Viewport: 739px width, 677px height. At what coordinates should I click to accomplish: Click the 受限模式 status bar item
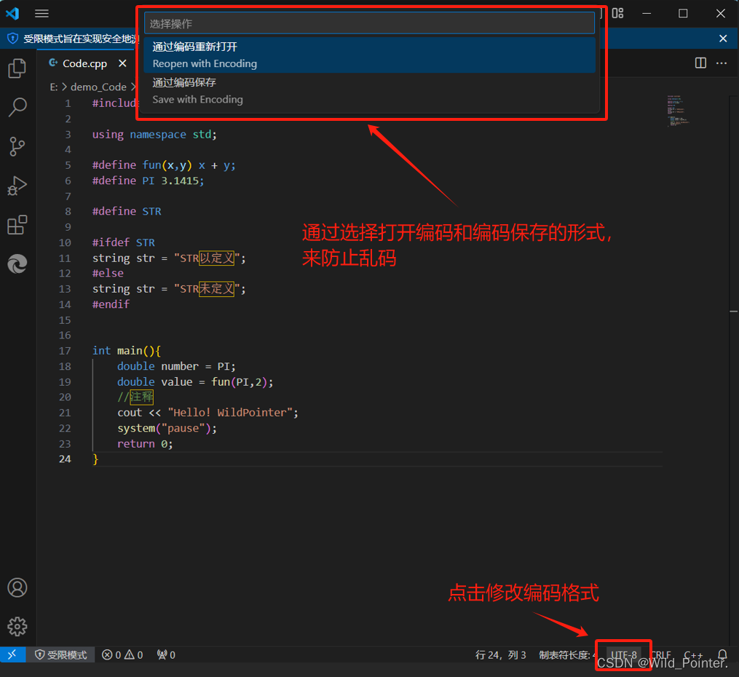(62, 654)
